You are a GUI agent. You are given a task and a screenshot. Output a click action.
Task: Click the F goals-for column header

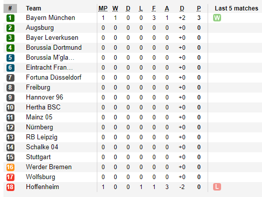(x=154, y=8)
